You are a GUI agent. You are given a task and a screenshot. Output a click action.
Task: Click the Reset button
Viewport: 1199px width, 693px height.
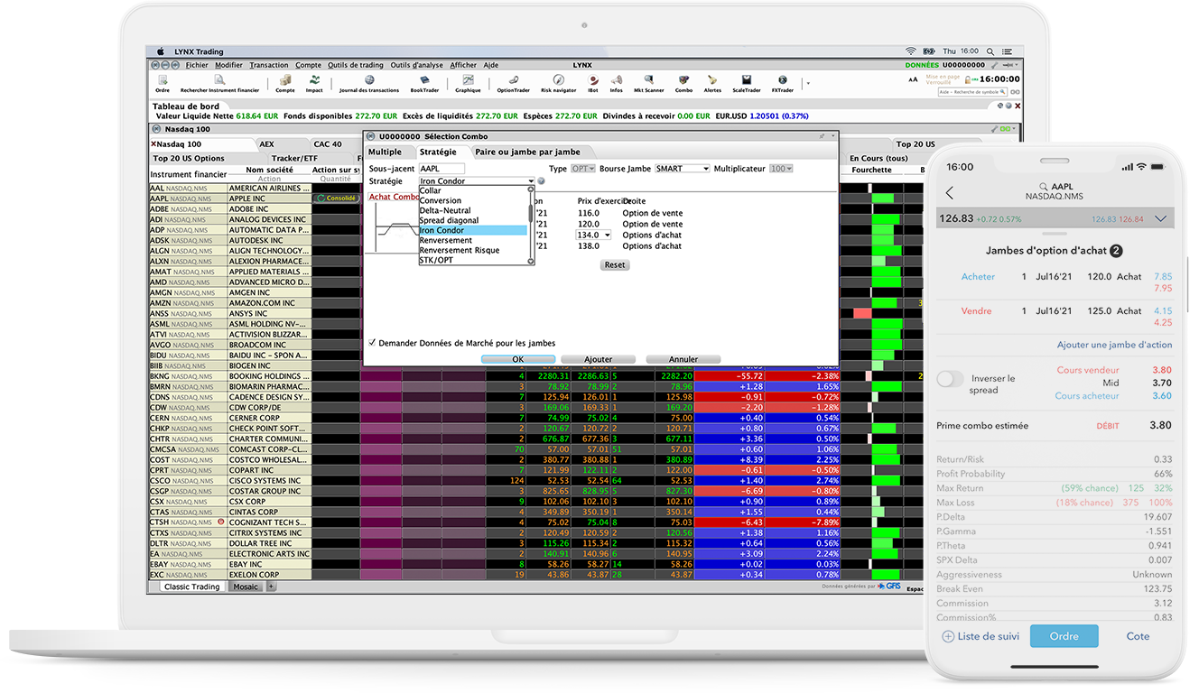615,265
